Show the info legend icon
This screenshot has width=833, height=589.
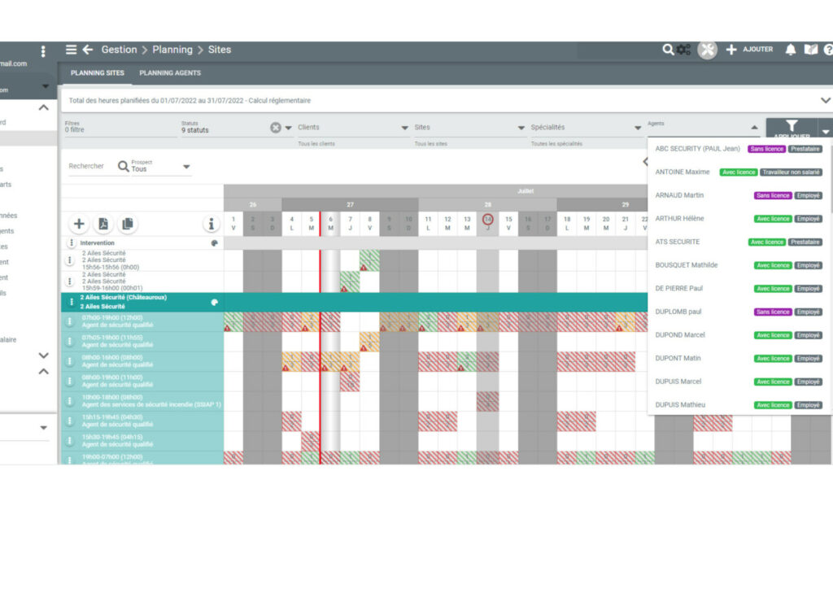(x=212, y=224)
